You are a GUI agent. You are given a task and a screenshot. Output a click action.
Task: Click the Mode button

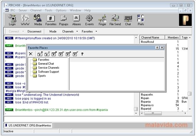pyautogui.click(x=53, y=31)
